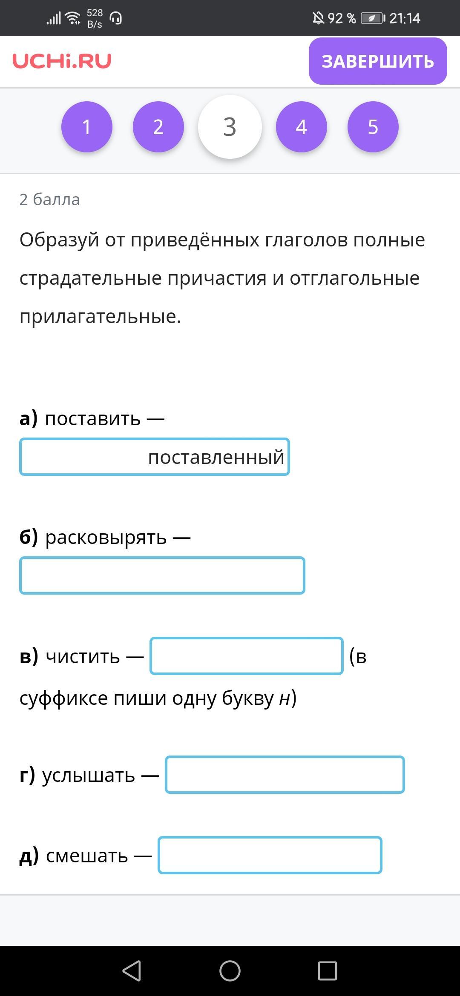Open the recent apps square icon
Image resolution: width=460 pixels, height=996 pixels.
click(328, 971)
